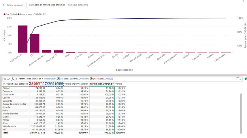
Task: Commit the formula with the green checkmark
Action: tap(9, 79)
